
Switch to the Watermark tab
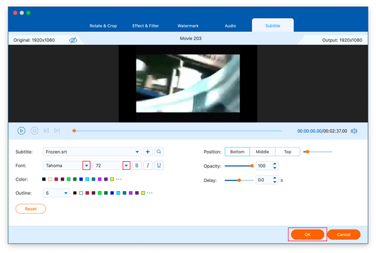(x=188, y=26)
